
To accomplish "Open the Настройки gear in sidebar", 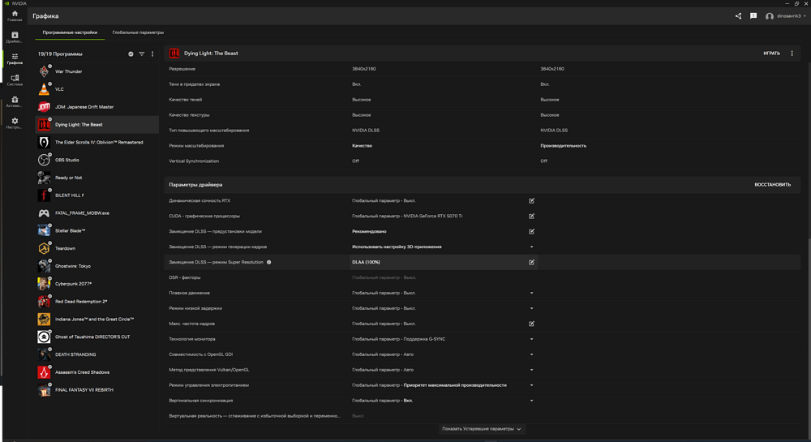I will point(15,122).
